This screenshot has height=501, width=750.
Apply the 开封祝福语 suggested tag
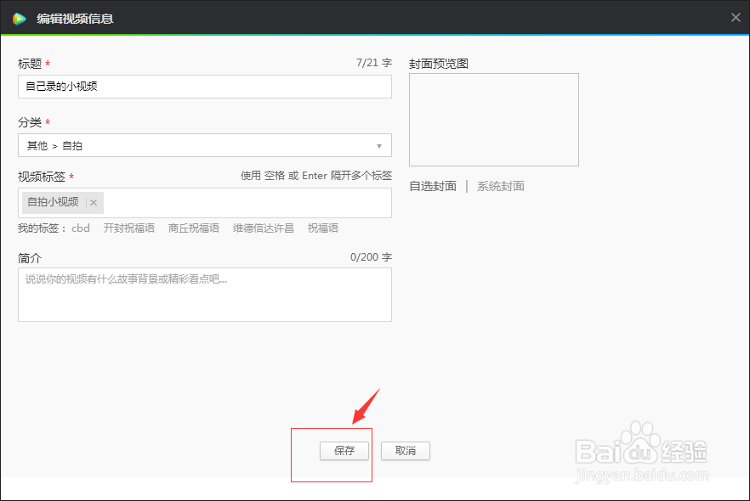[x=128, y=228]
